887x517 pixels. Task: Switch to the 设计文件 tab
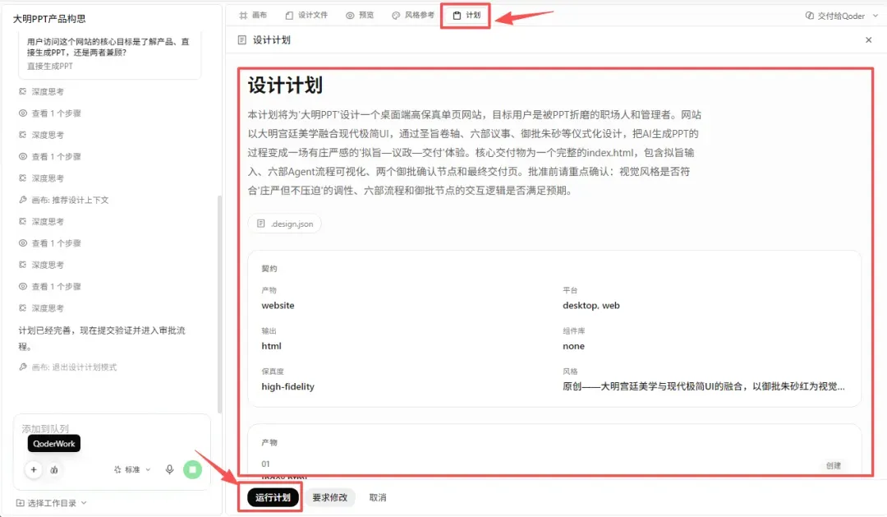(x=306, y=16)
